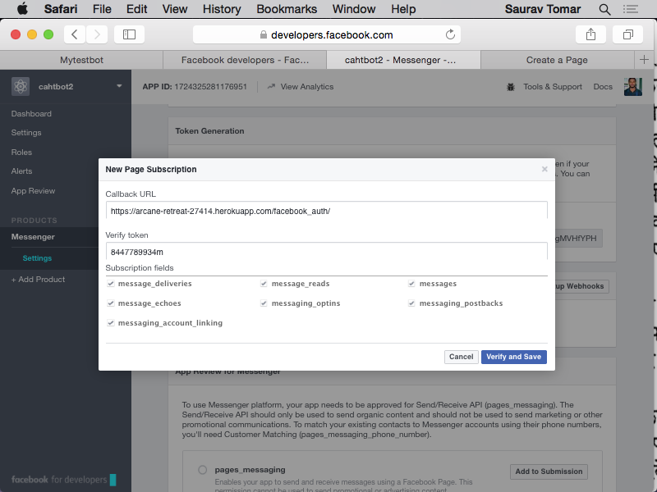Click the Spotlight search magnifier icon
657x492 pixels.
click(604, 9)
